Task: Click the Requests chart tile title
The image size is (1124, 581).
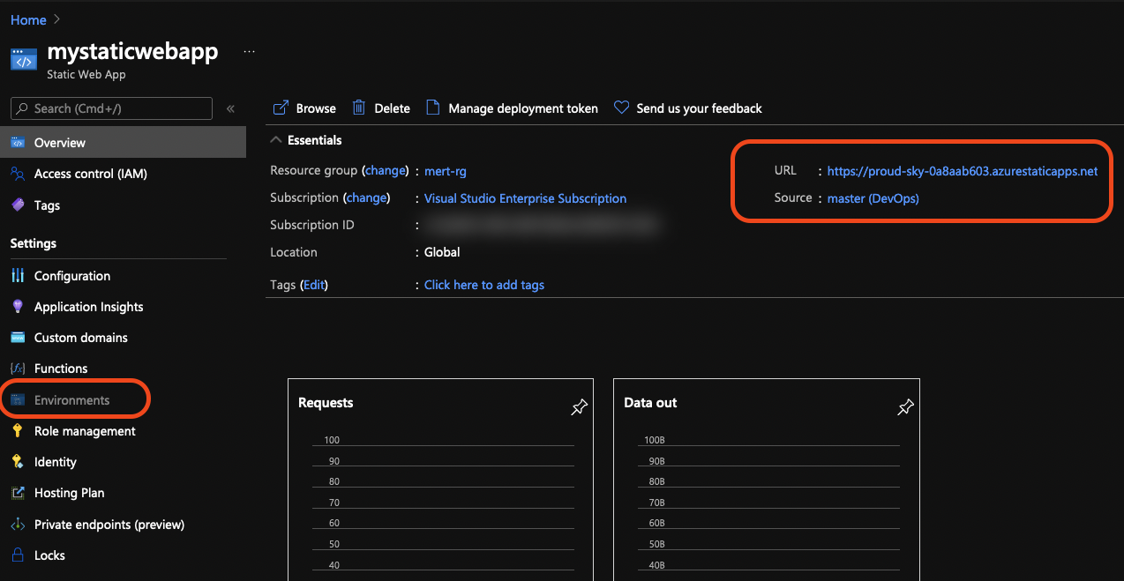Action: pyautogui.click(x=326, y=402)
